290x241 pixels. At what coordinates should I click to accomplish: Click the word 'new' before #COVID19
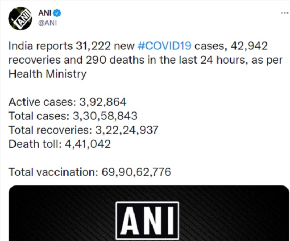pyautogui.click(x=124, y=46)
